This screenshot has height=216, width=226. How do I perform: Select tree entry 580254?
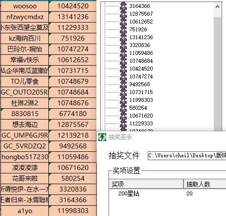[138, 108]
